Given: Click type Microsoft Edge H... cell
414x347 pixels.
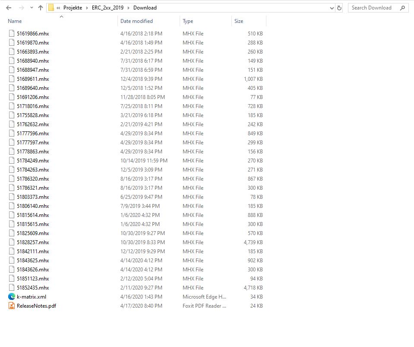Looking at the screenshot, I should (204, 297).
